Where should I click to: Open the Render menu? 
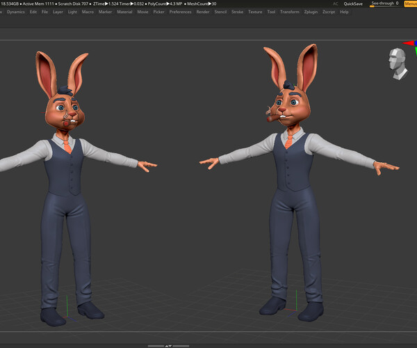click(x=203, y=12)
